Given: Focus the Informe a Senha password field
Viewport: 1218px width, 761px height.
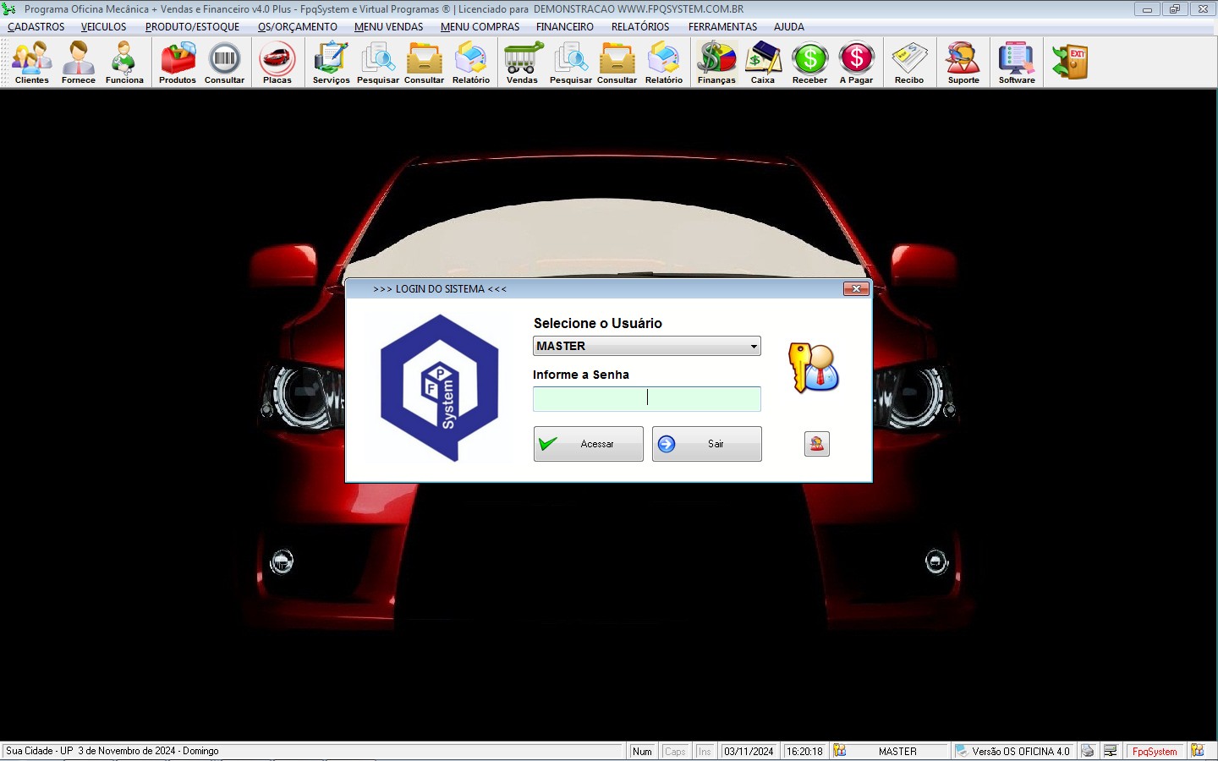Looking at the screenshot, I should click(646, 399).
